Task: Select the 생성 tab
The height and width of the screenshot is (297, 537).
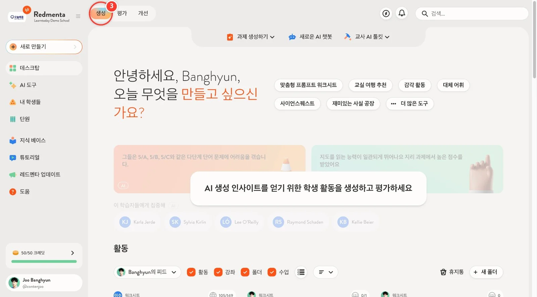Action: pyautogui.click(x=101, y=13)
